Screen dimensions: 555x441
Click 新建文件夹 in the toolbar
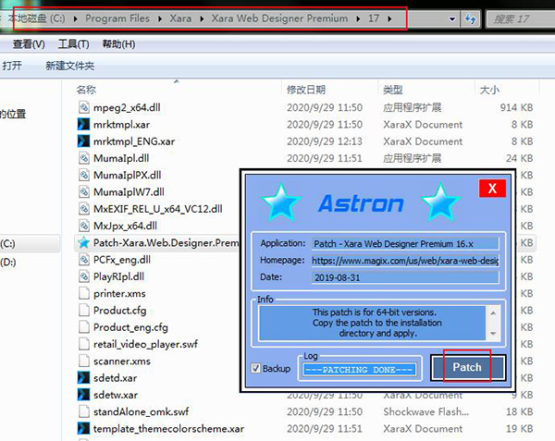[x=69, y=66]
